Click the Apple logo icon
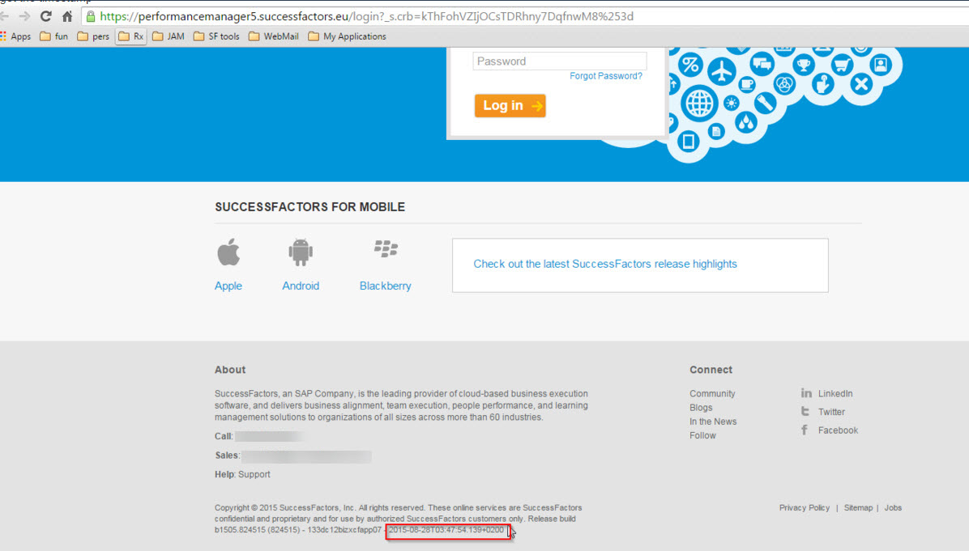969x551 pixels. point(228,252)
